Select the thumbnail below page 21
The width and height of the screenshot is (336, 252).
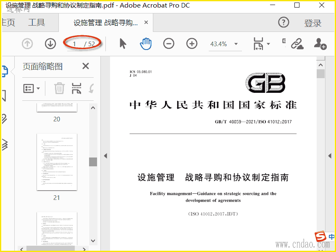[57, 228]
